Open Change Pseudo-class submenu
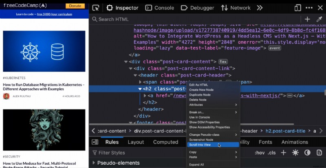The height and width of the screenshot is (168, 326). tap(213, 135)
